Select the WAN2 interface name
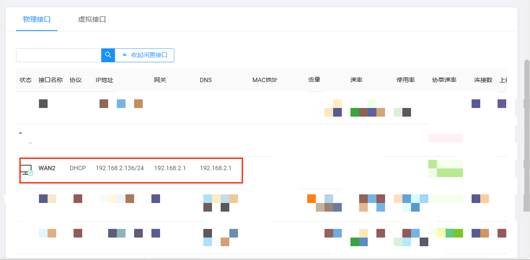The height and width of the screenshot is (260, 530). pyautogui.click(x=47, y=168)
